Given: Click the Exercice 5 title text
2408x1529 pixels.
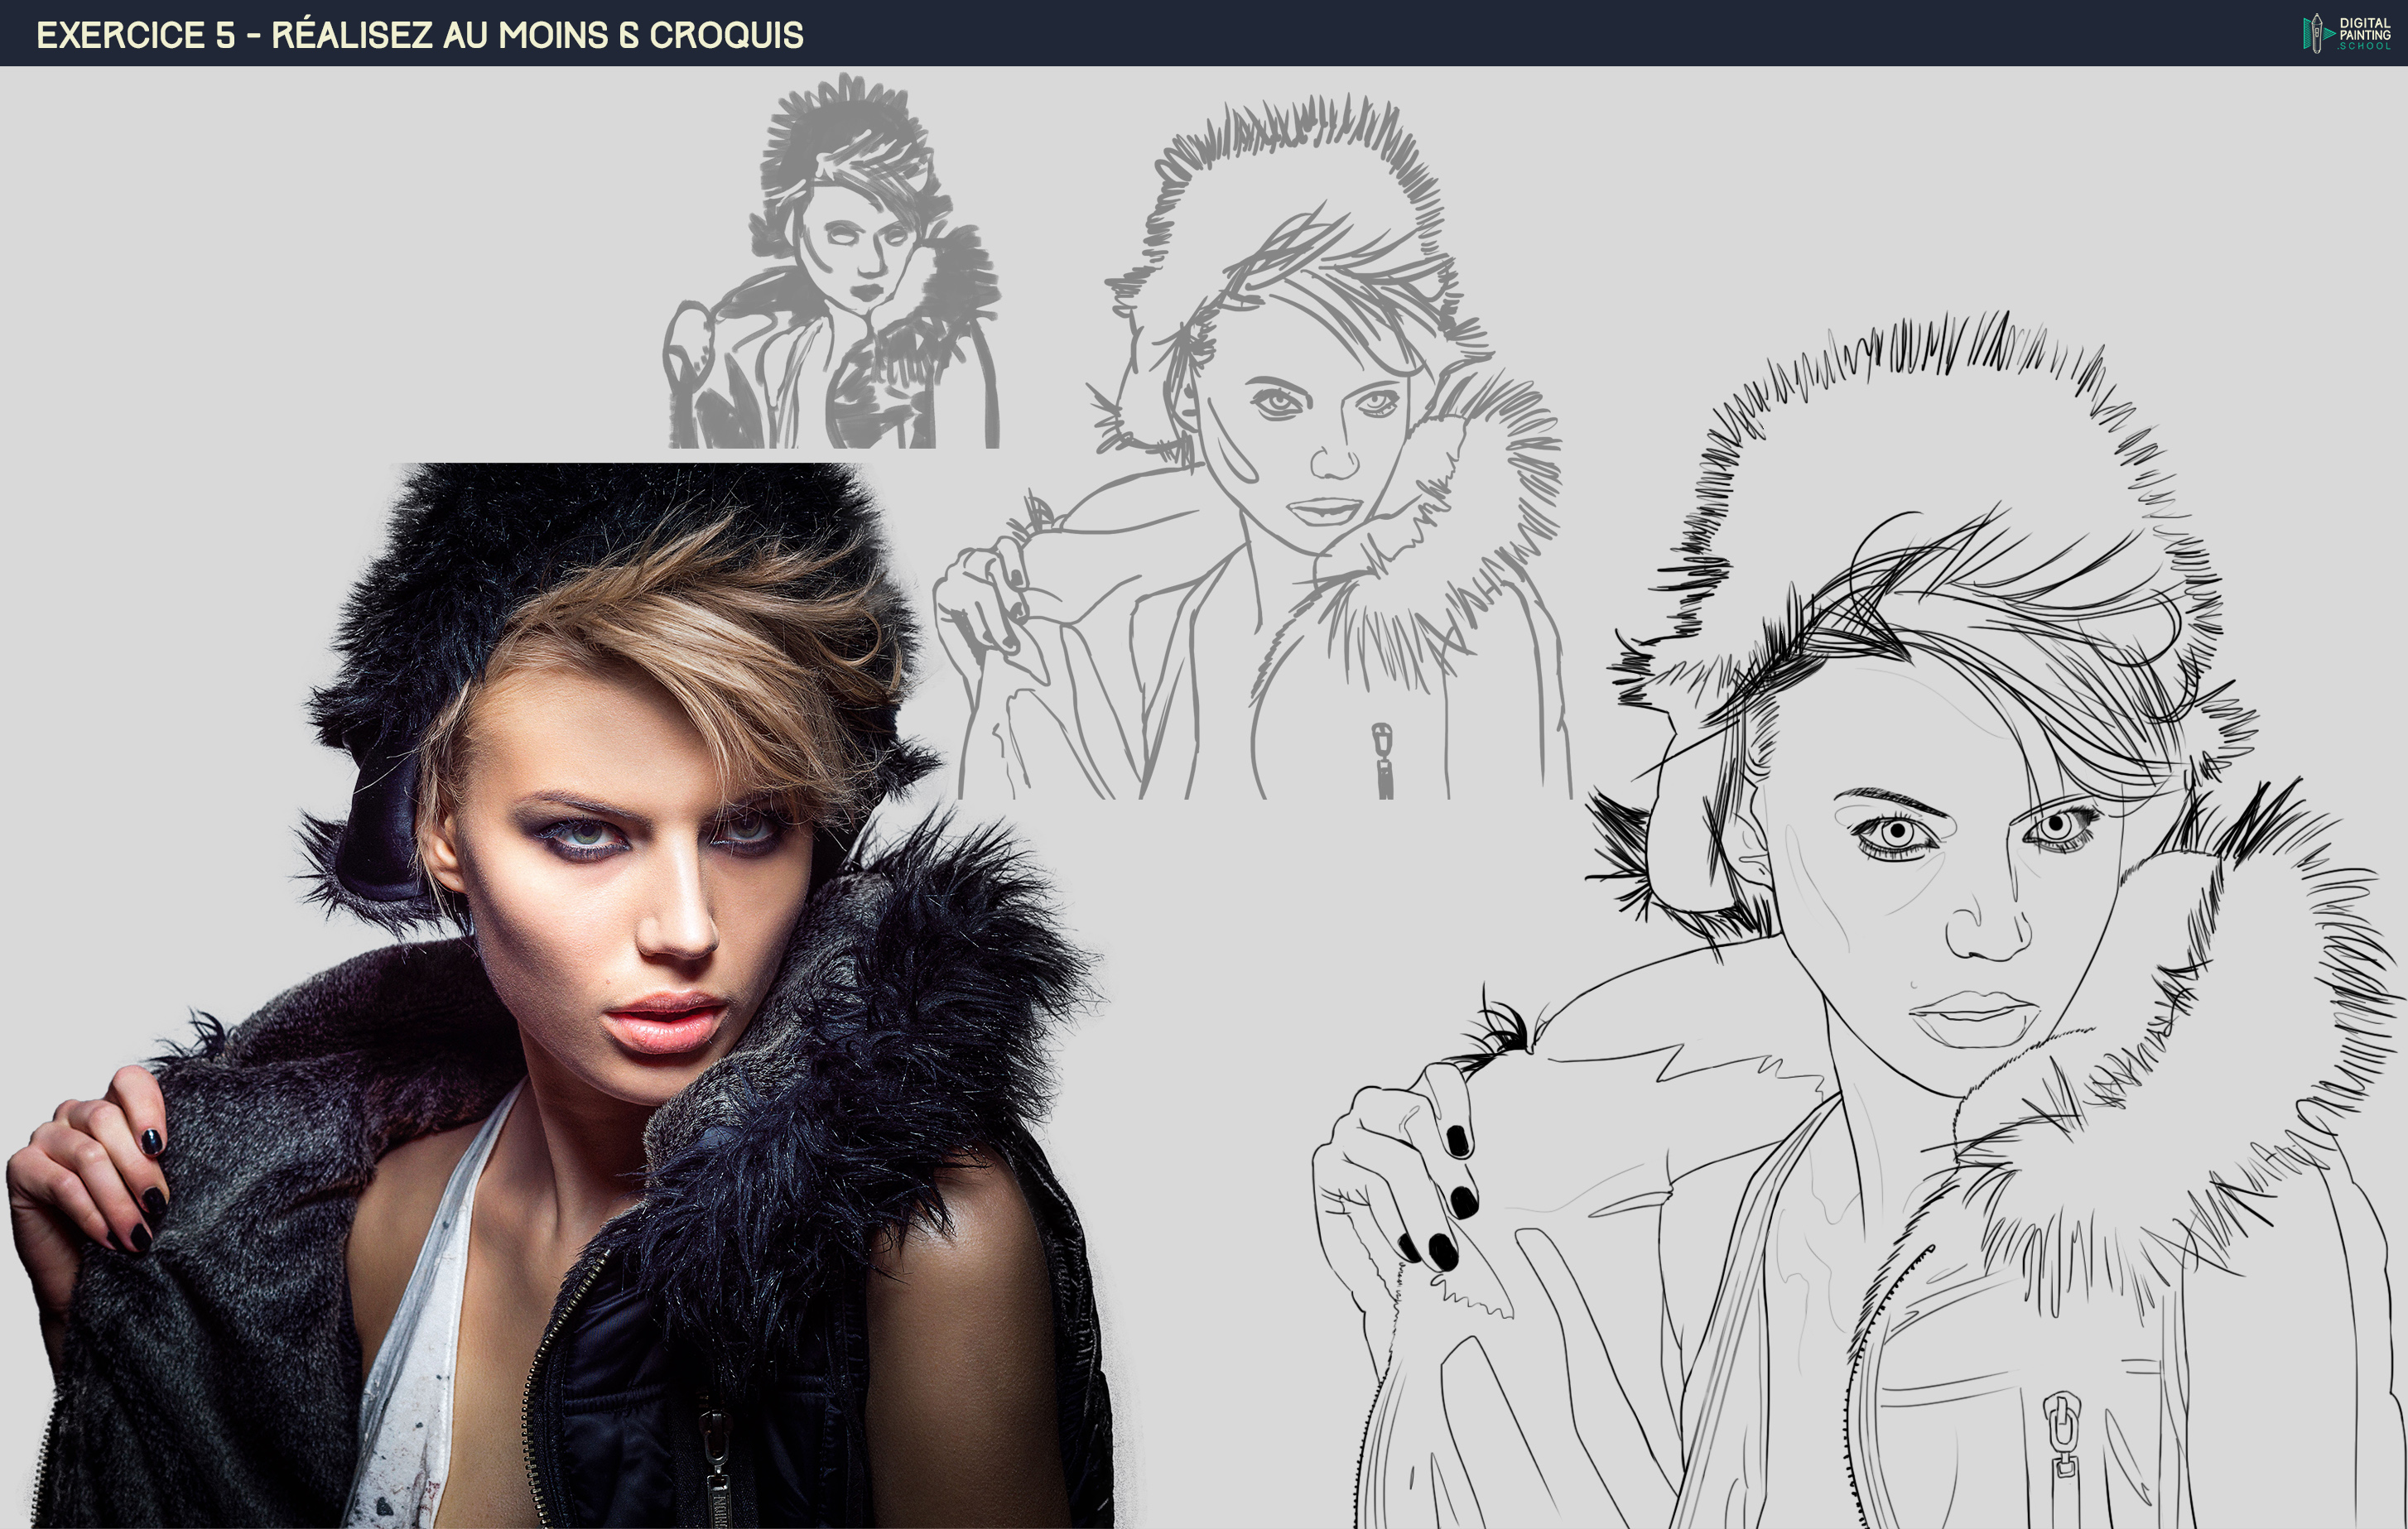Looking at the screenshot, I should [x=419, y=35].
